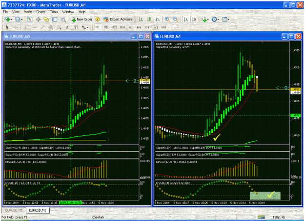Click the MetaTrader application icon in title bar
Viewport: 305px width, 221px height.
click(4, 5)
